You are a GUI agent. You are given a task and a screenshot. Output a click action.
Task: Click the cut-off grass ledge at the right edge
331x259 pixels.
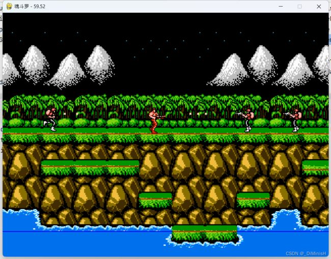(x=315, y=168)
